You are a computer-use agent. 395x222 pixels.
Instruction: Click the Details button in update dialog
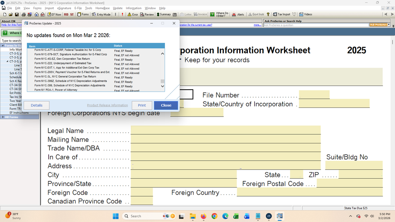coord(36,105)
